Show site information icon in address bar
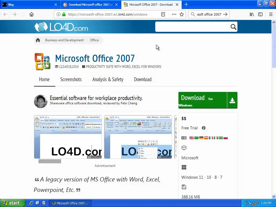This screenshot has height=207, width=276. (58, 14)
